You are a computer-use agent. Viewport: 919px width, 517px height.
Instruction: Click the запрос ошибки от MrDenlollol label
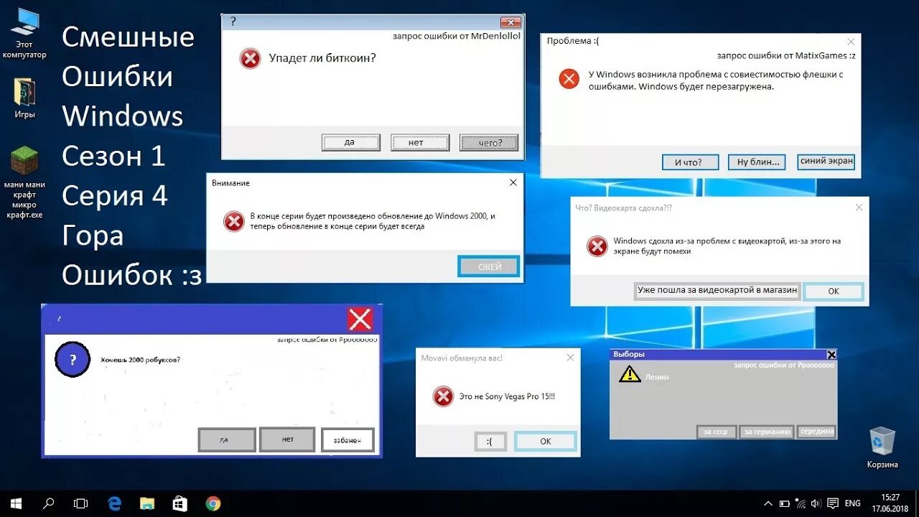coord(457,35)
